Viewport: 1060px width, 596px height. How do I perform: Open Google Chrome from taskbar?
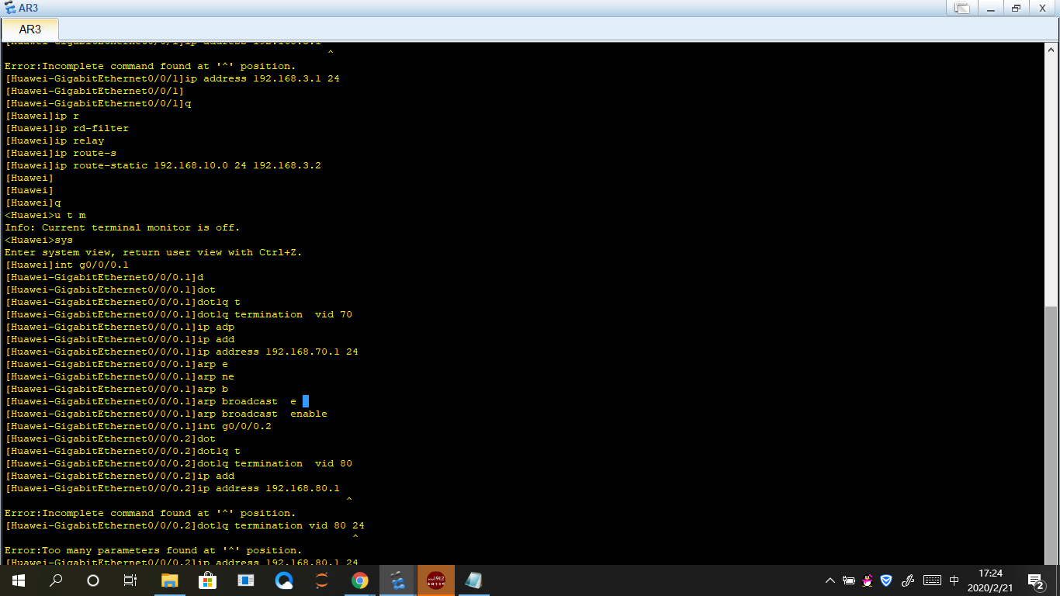coord(359,580)
